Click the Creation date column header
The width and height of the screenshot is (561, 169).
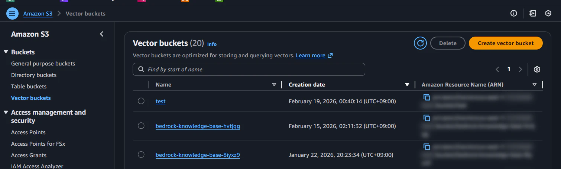[307, 85]
